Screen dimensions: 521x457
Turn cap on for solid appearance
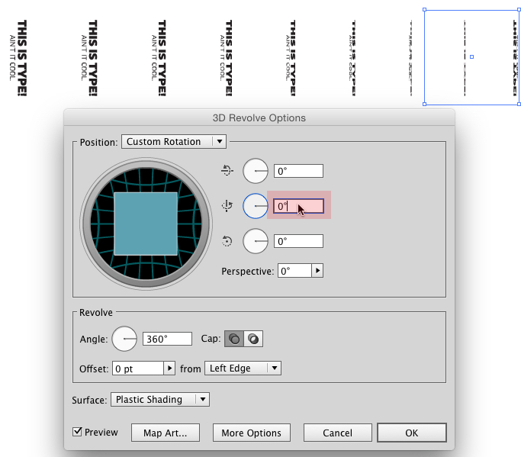(x=234, y=339)
